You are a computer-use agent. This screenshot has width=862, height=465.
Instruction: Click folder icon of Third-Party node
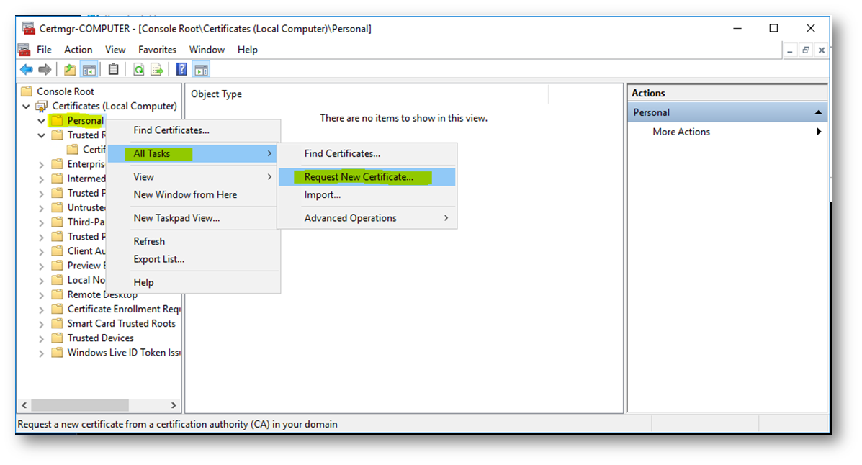pyautogui.click(x=57, y=222)
